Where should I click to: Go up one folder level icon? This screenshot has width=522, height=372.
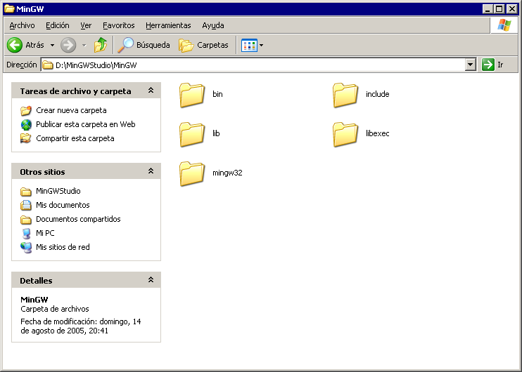click(x=100, y=45)
